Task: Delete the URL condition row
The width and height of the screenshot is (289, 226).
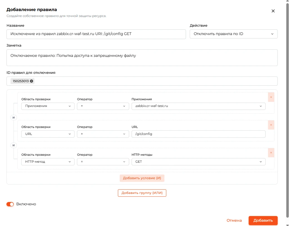Action: pyautogui.click(x=271, y=125)
